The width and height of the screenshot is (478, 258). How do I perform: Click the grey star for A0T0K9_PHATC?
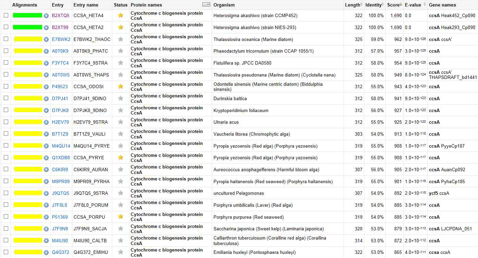[120, 51]
